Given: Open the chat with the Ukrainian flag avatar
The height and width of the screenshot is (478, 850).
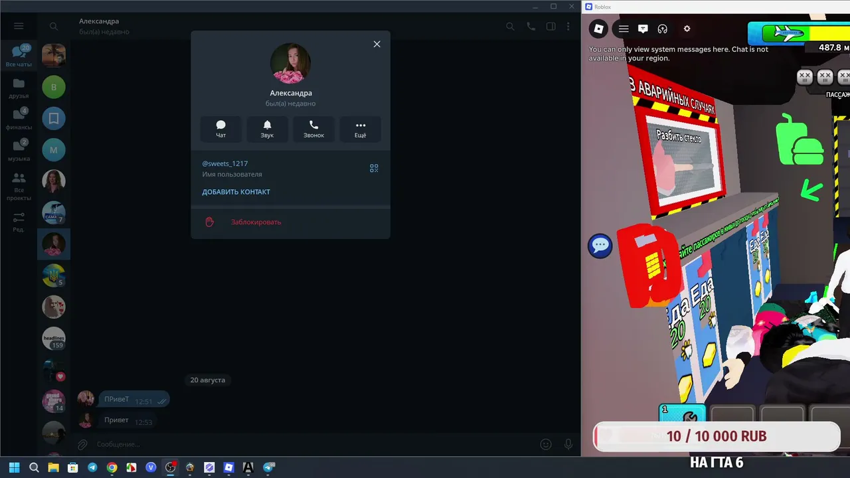Looking at the screenshot, I should [54, 276].
